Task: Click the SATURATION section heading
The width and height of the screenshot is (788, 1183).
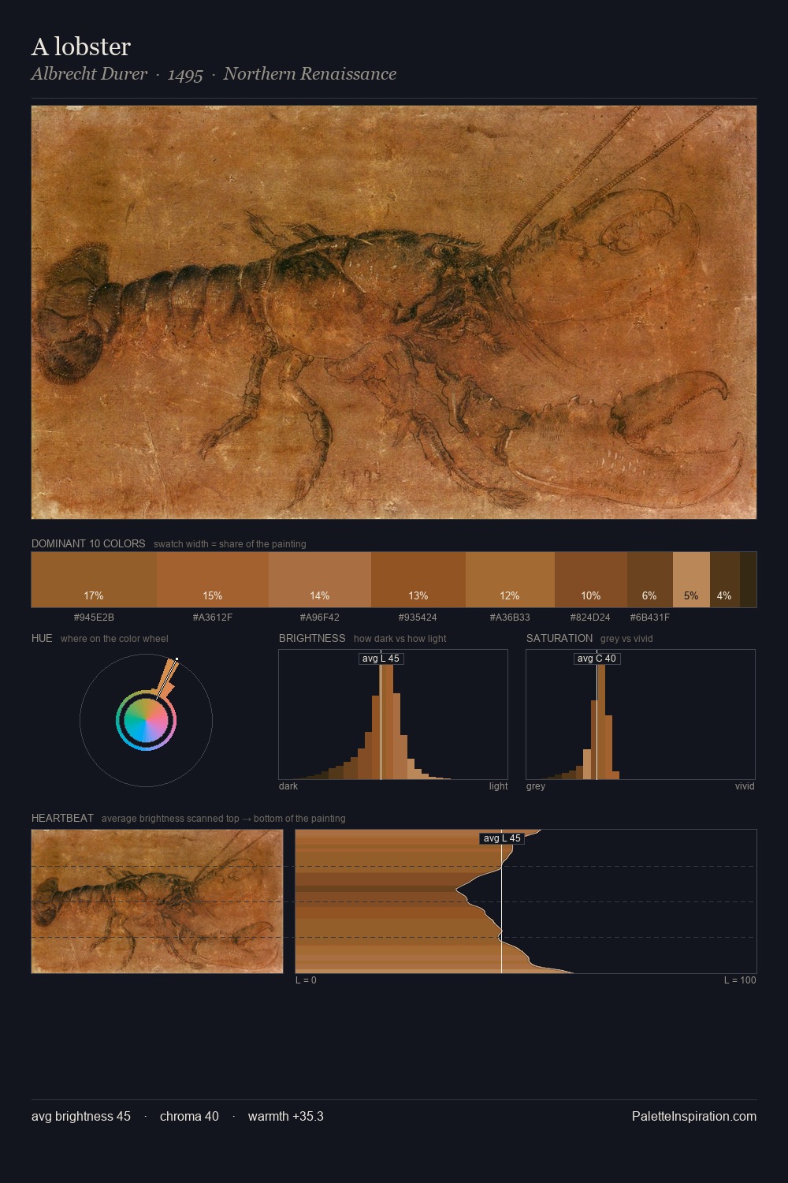Action: 559,638
